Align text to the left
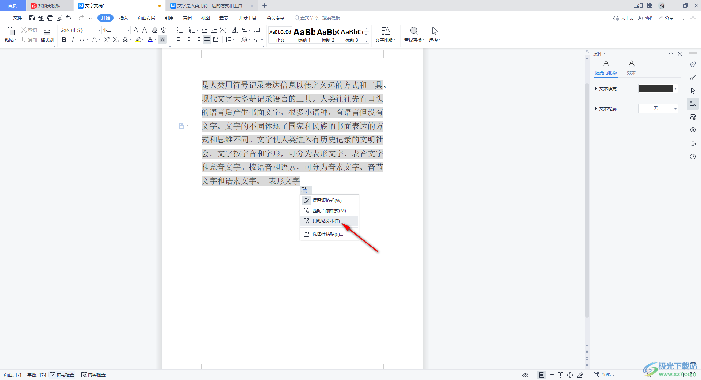 coord(180,39)
